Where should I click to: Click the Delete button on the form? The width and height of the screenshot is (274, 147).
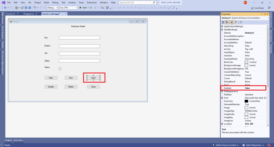coord(71,87)
